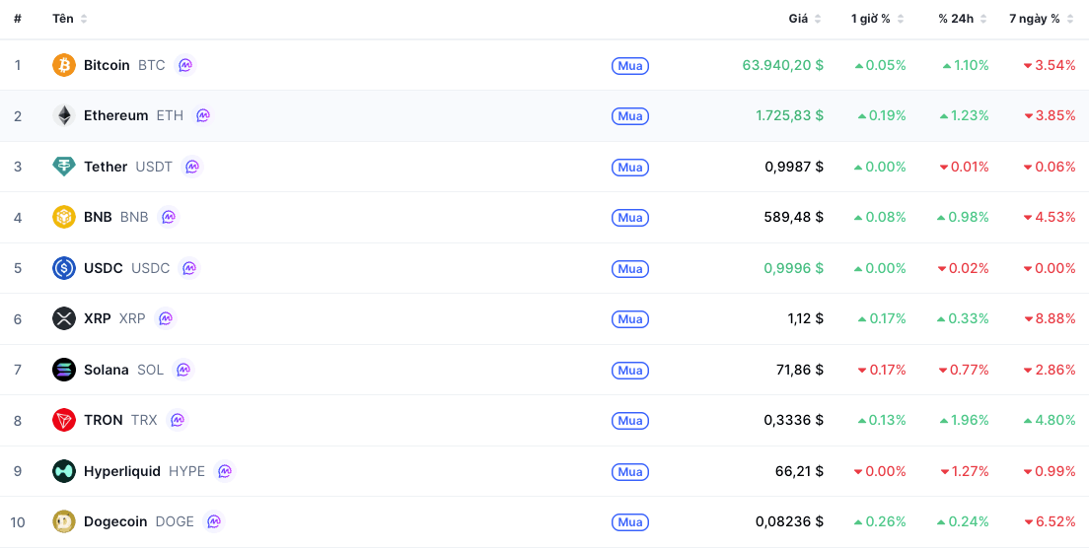Open the community chat icon in USDC row
The width and height of the screenshot is (1089, 549).
pos(189,268)
